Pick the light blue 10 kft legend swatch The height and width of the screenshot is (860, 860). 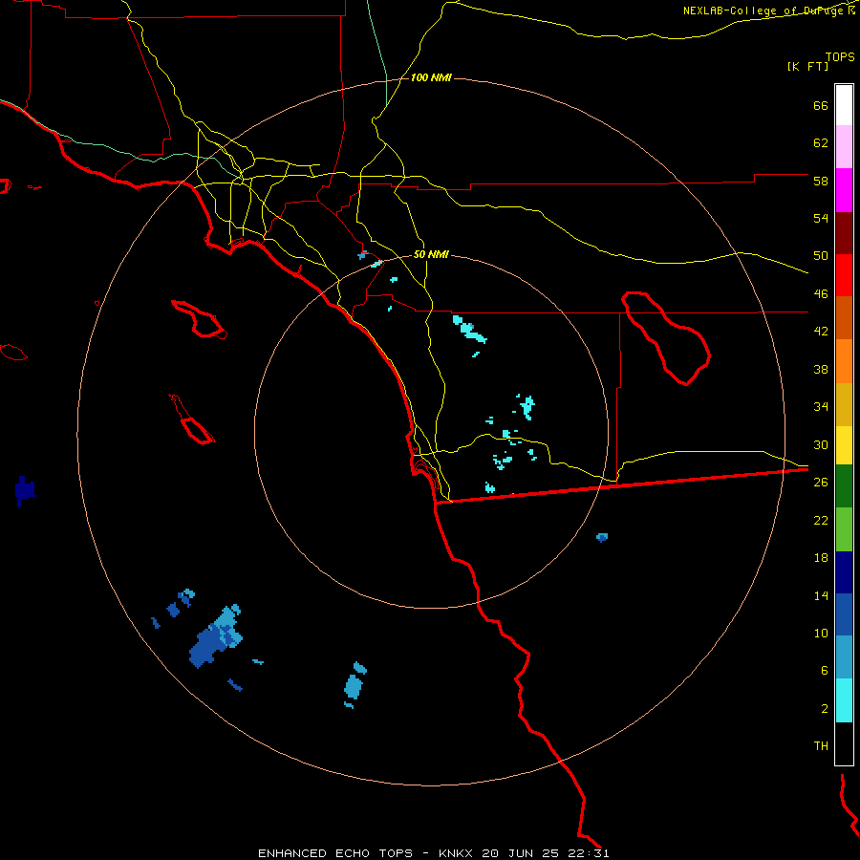click(x=844, y=657)
